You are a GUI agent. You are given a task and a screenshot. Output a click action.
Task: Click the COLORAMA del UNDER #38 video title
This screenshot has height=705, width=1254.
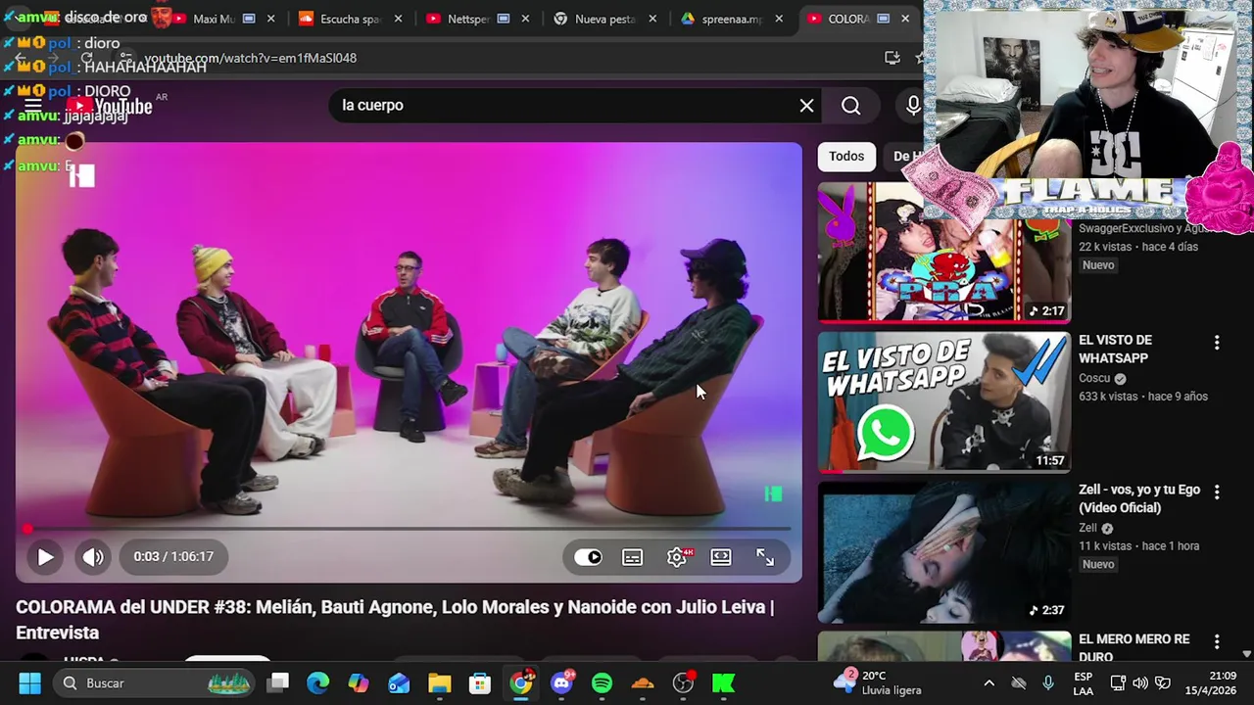(x=395, y=620)
